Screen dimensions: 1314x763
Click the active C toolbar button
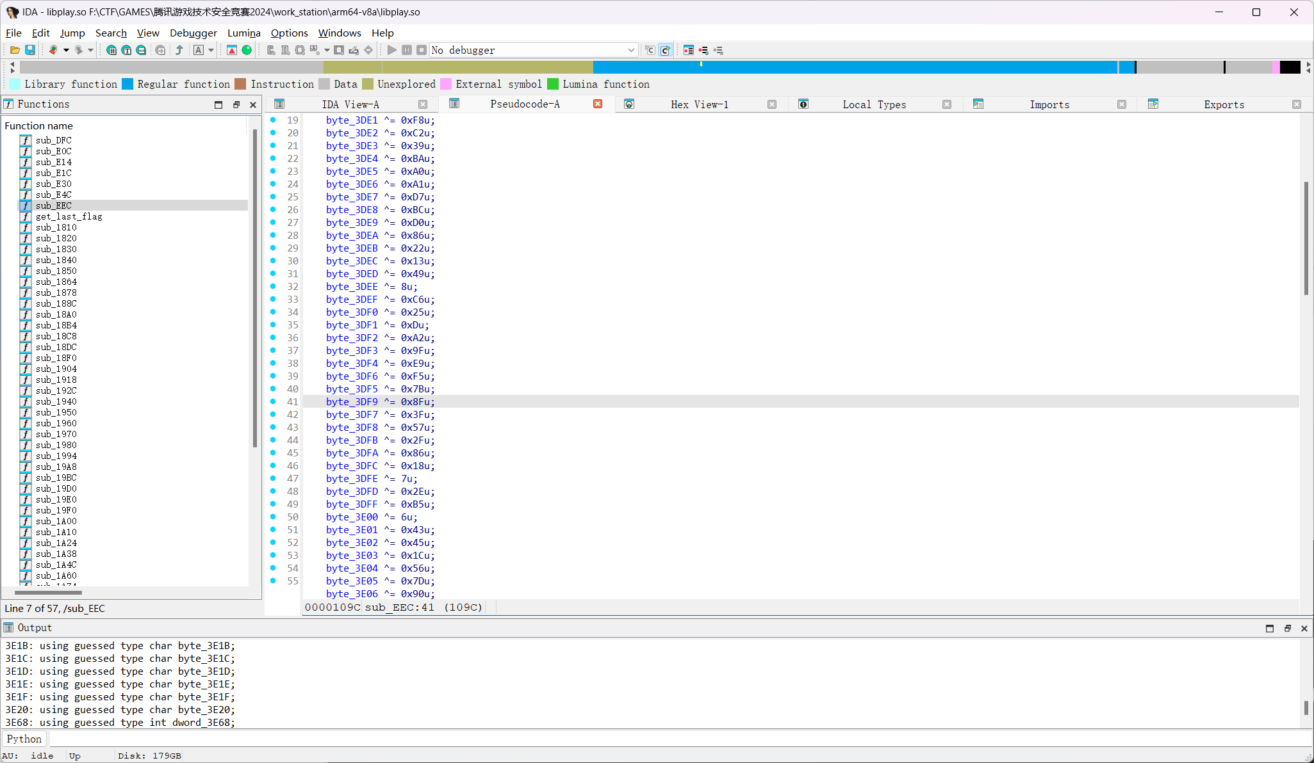pyautogui.click(x=666, y=50)
